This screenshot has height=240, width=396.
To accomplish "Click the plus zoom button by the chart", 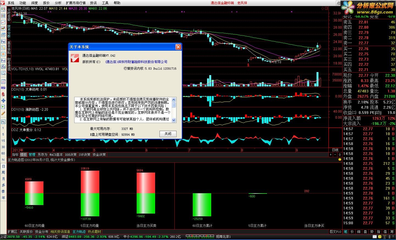I will 331,155.
